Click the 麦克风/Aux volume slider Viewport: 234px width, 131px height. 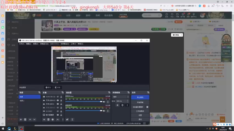pos(84,102)
